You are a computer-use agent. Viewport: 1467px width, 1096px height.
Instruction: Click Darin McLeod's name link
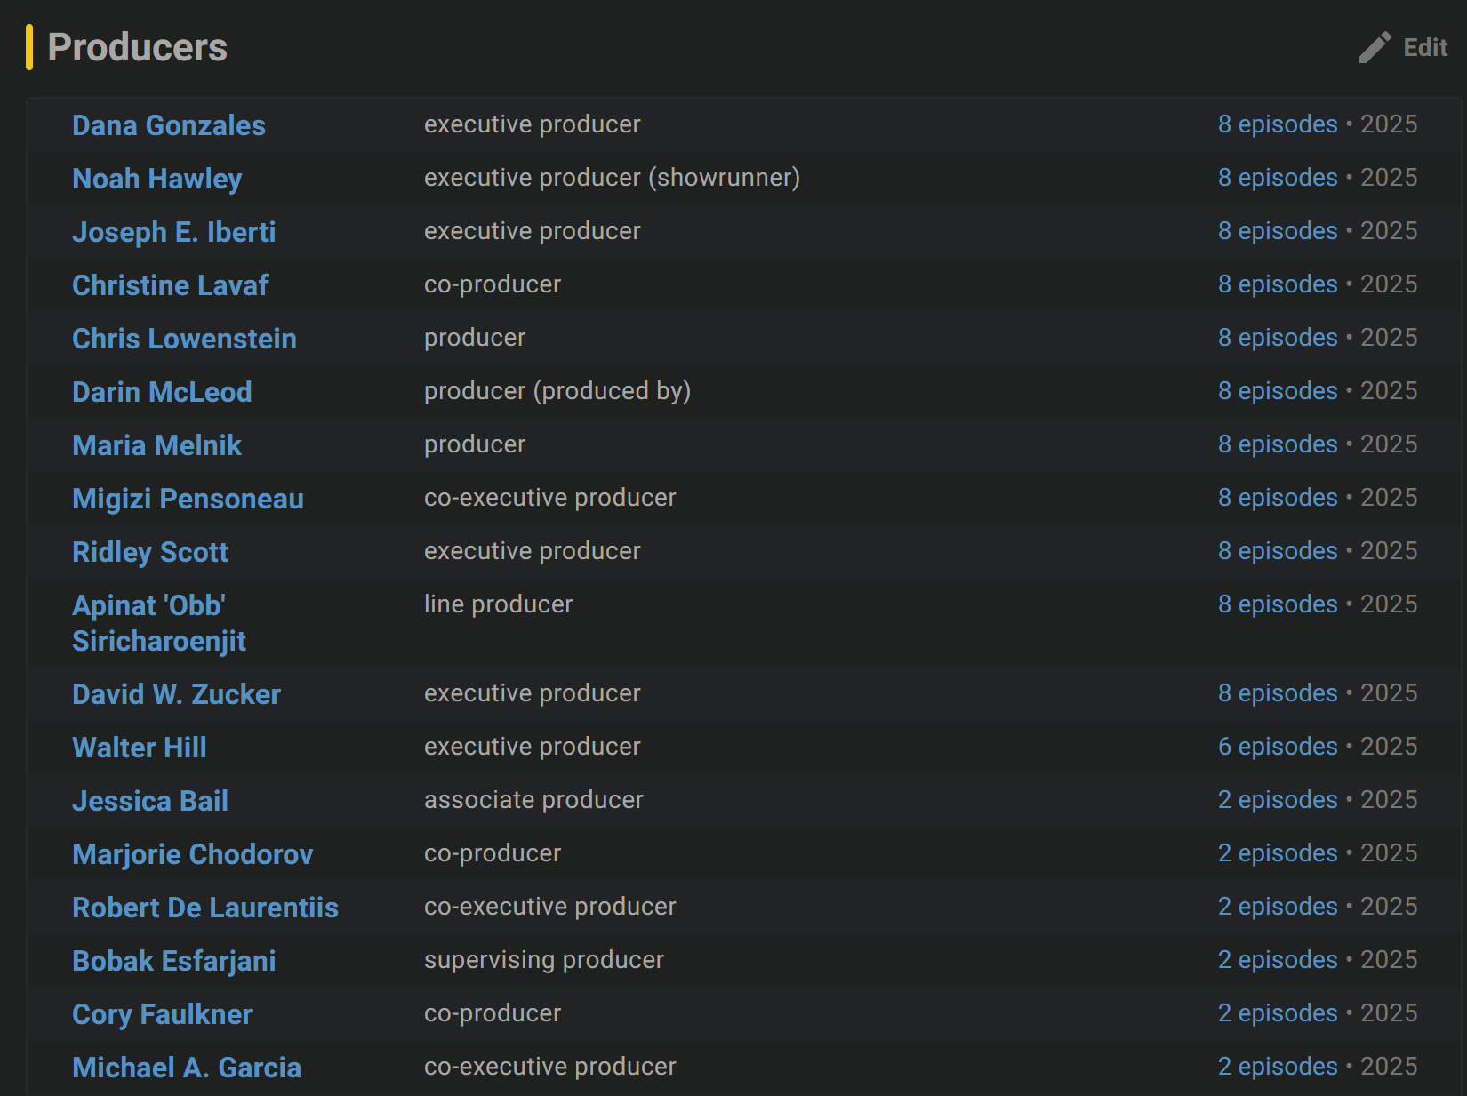click(x=162, y=392)
